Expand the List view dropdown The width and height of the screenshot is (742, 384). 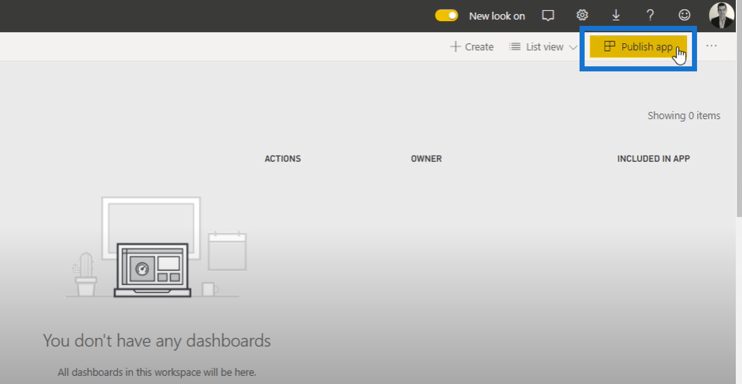pos(543,47)
